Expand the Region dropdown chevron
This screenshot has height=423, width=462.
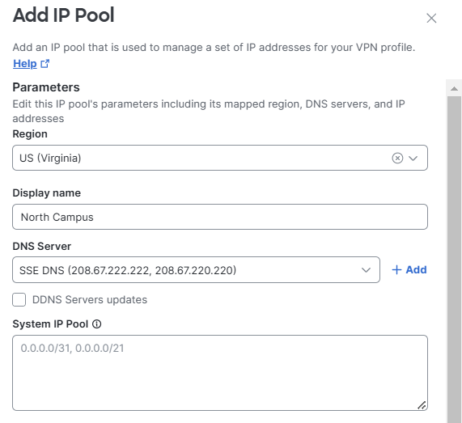click(x=413, y=159)
